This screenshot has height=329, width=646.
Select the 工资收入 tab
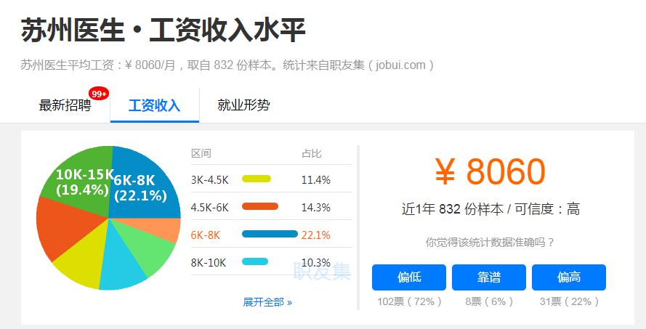[154, 105]
